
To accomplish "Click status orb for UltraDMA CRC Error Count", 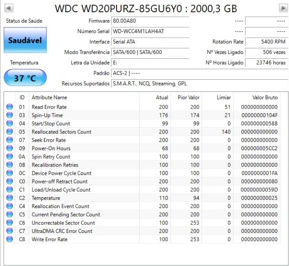I will click(x=9, y=231).
